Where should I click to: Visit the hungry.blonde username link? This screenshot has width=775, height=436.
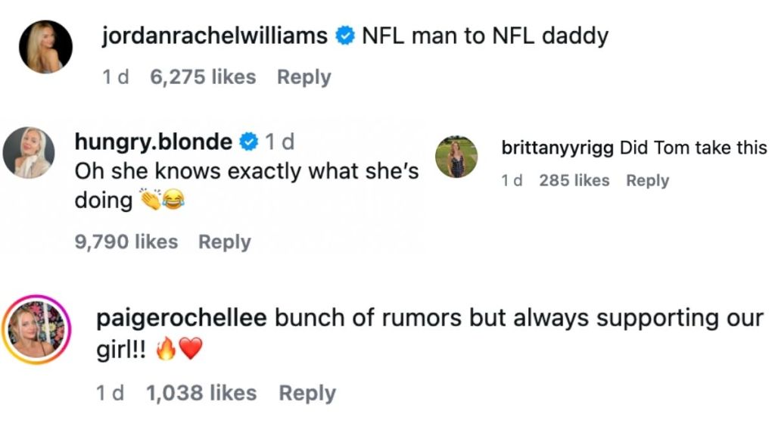pos(154,142)
